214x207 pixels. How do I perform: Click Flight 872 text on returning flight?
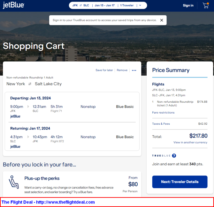pyautogui.click(x=57, y=141)
